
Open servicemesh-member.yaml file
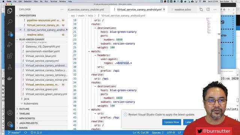[x=42, y=51]
